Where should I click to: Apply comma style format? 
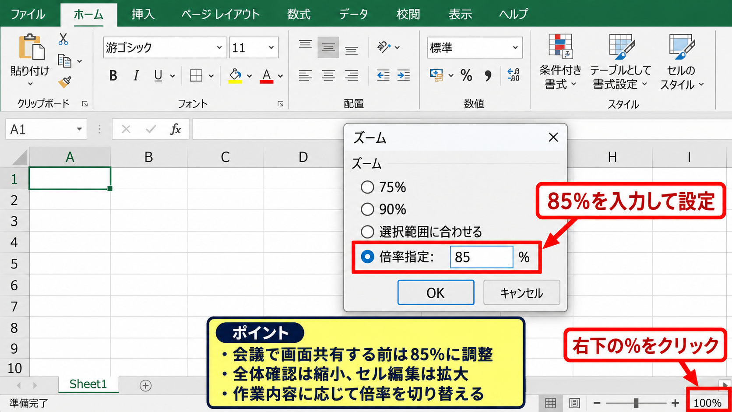pyautogui.click(x=488, y=76)
